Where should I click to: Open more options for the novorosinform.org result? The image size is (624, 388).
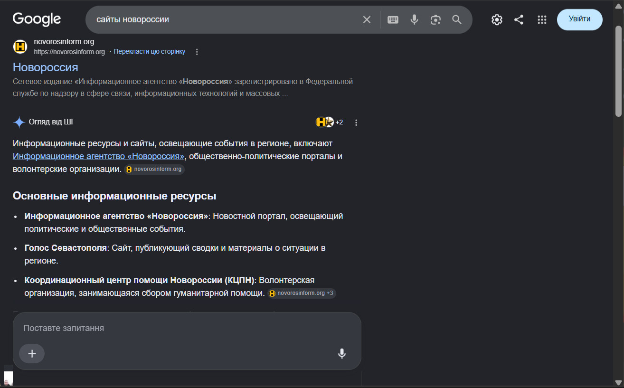pos(197,52)
